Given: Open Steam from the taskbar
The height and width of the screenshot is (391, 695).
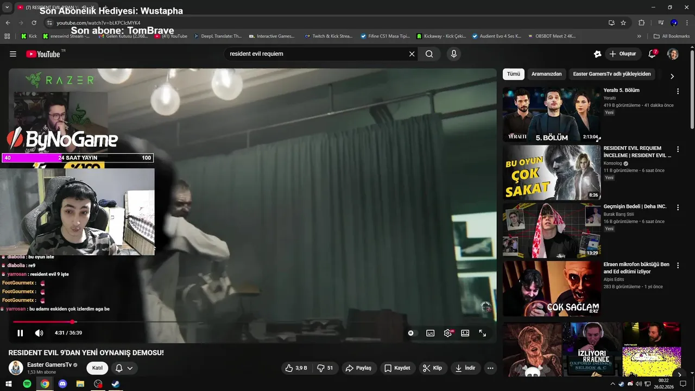Looking at the screenshot, I should [x=116, y=384].
